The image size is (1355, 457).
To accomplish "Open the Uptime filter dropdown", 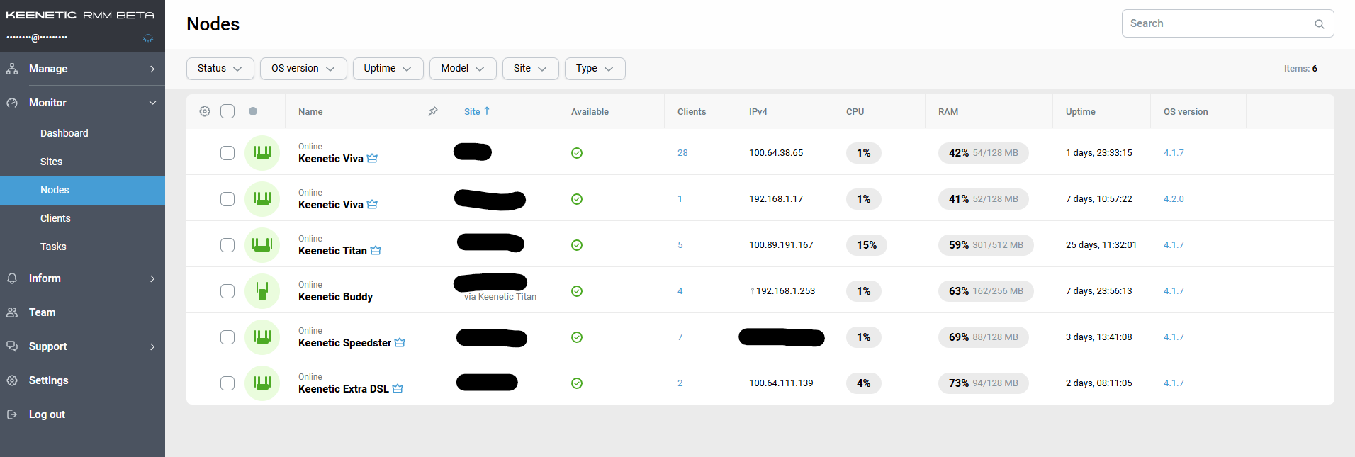I will tap(388, 69).
